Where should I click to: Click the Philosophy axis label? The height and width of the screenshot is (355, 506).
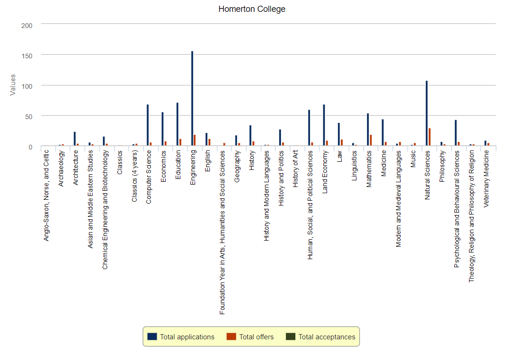442,166
